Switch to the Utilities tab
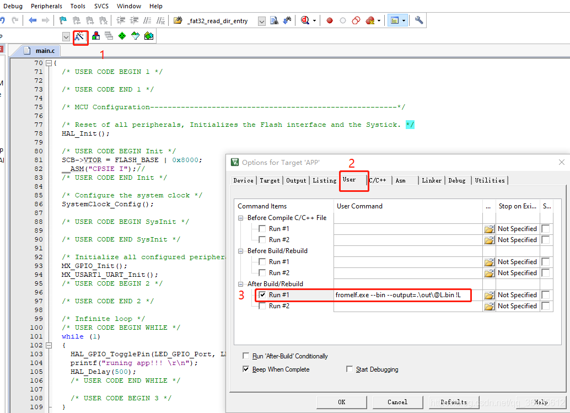 point(490,180)
